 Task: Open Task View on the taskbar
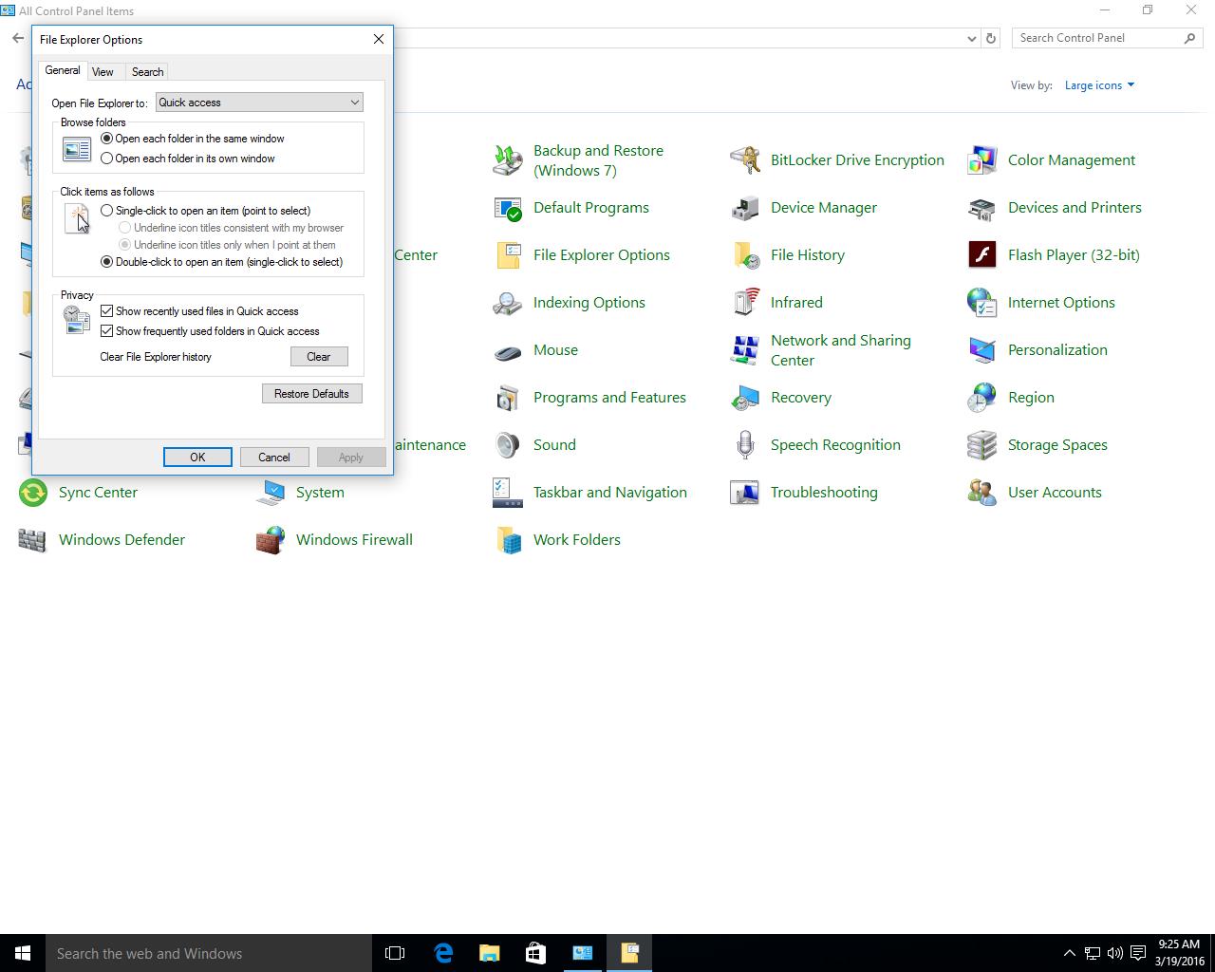(x=395, y=953)
